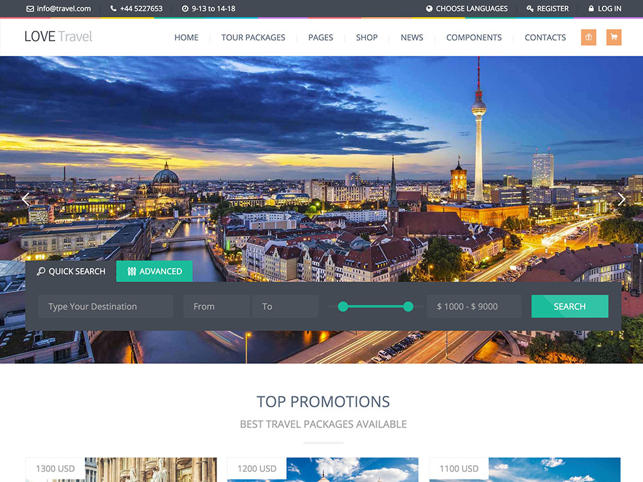Image resolution: width=643 pixels, height=482 pixels.
Task: Open the News menu item
Action: pyautogui.click(x=412, y=37)
